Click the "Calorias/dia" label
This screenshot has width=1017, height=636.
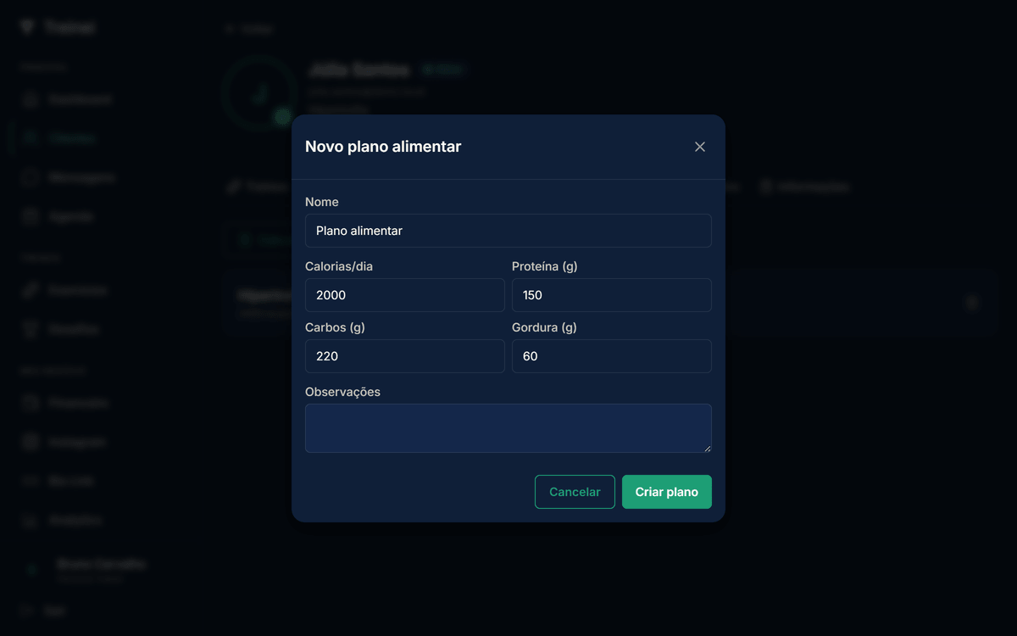(x=339, y=266)
